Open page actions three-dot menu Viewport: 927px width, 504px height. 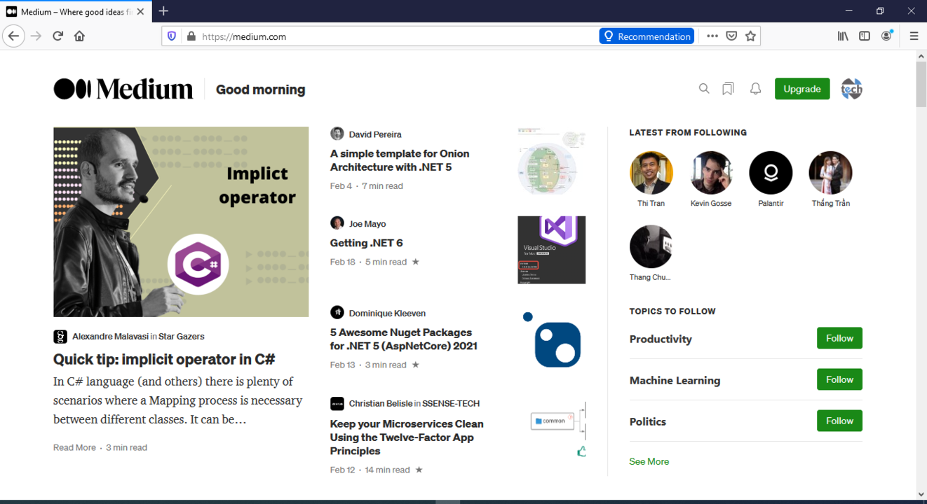point(712,36)
